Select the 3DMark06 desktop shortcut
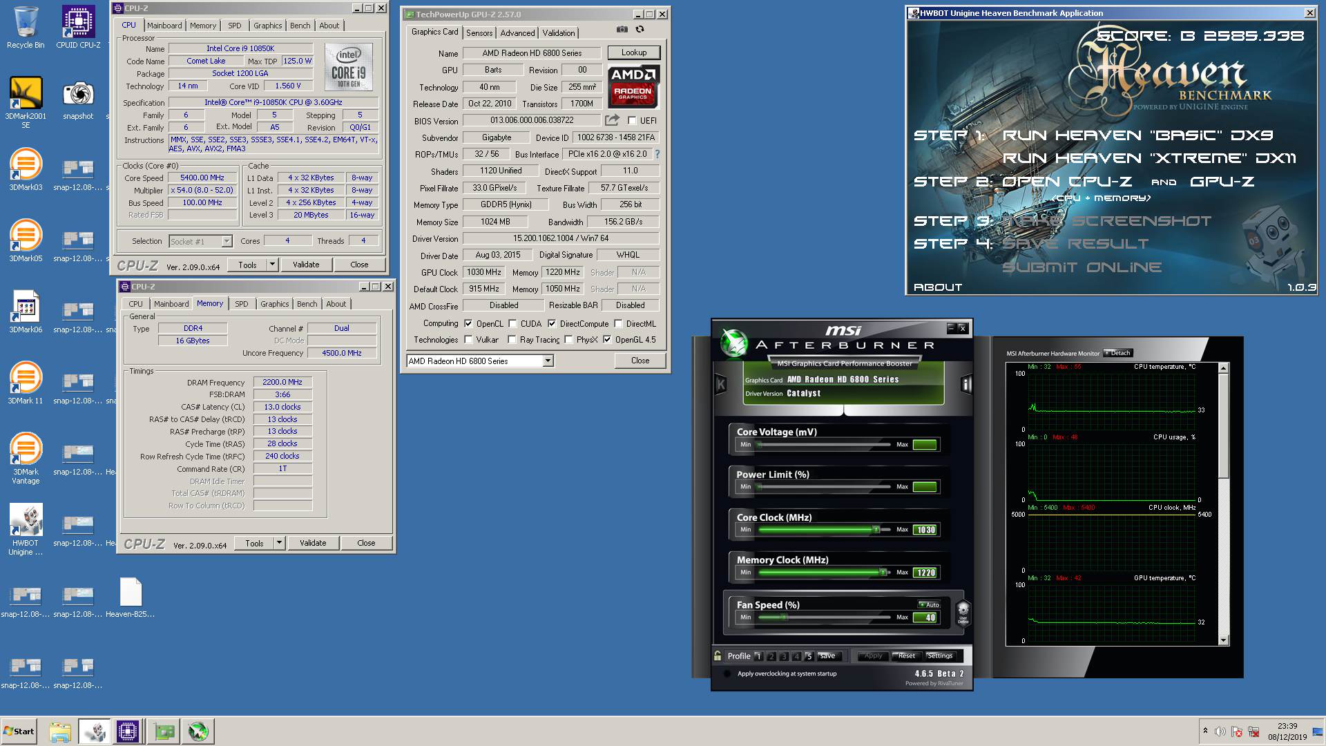The height and width of the screenshot is (746, 1326). pos(26,312)
